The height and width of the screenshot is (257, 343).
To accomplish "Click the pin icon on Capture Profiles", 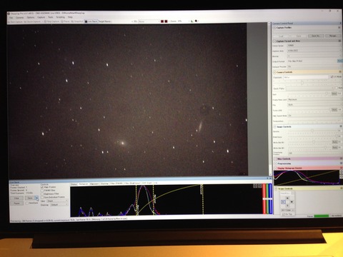I will pos(339,28).
